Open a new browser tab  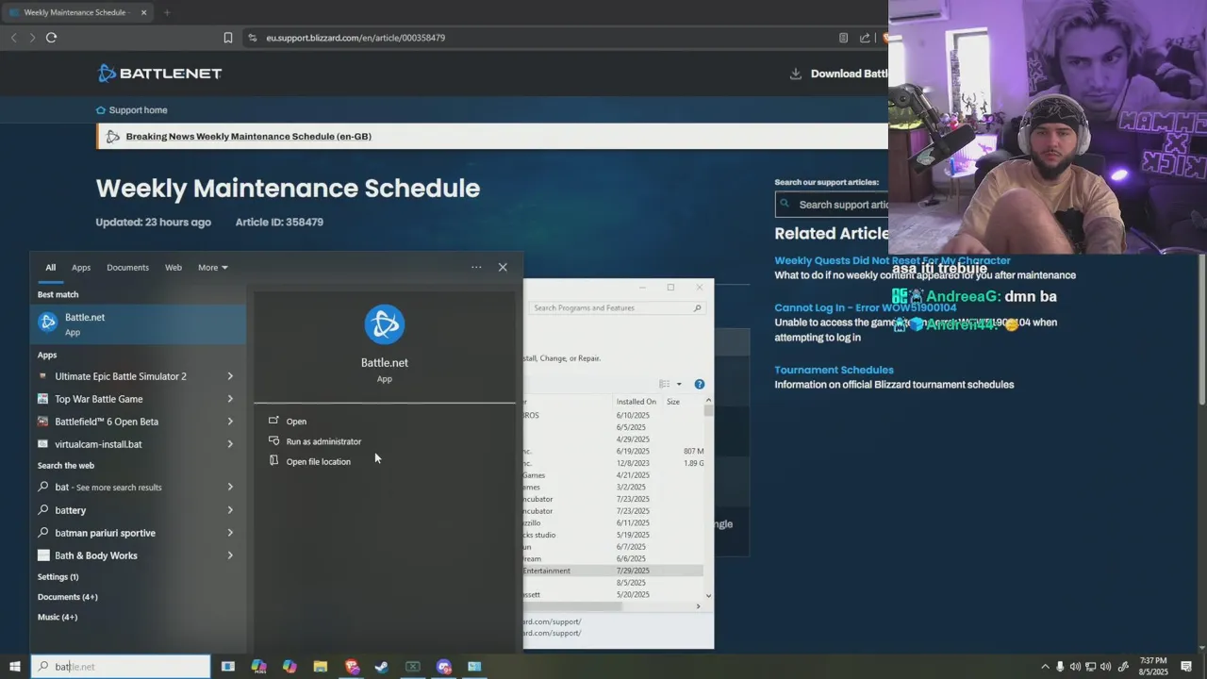click(x=167, y=12)
